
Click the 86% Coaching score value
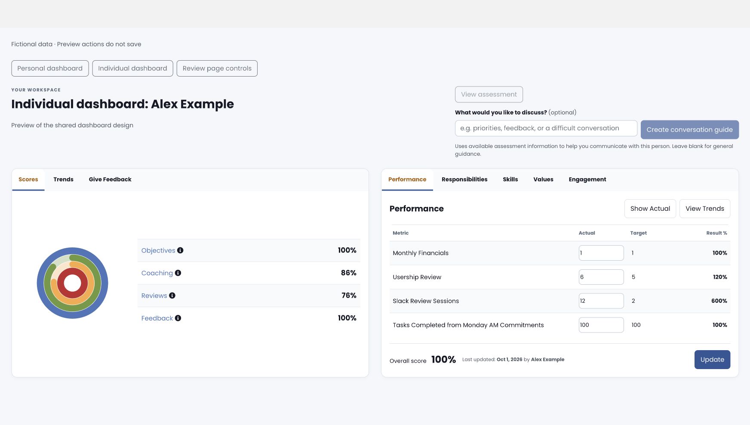click(x=348, y=273)
